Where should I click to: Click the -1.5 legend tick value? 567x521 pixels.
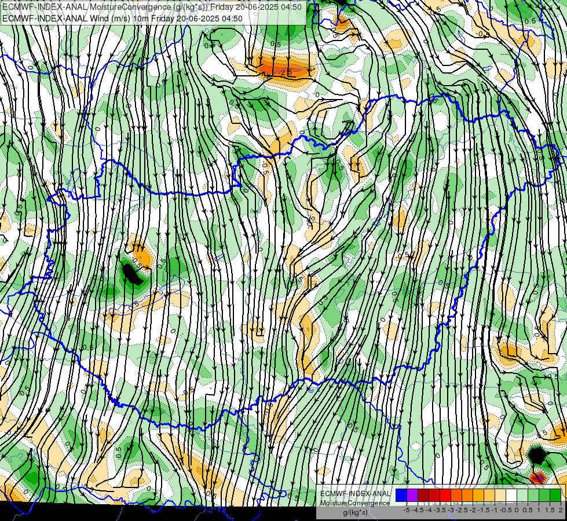click(x=484, y=510)
